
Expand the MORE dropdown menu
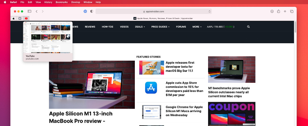[197, 27]
